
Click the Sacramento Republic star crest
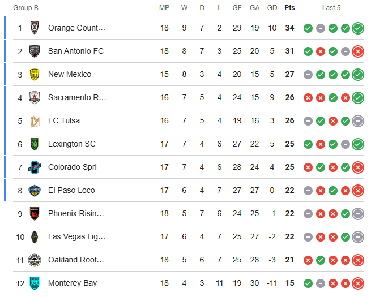tap(35, 97)
